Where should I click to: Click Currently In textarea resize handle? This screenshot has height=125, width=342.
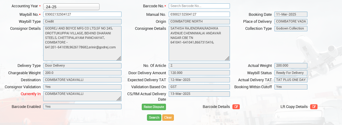[119, 98]
